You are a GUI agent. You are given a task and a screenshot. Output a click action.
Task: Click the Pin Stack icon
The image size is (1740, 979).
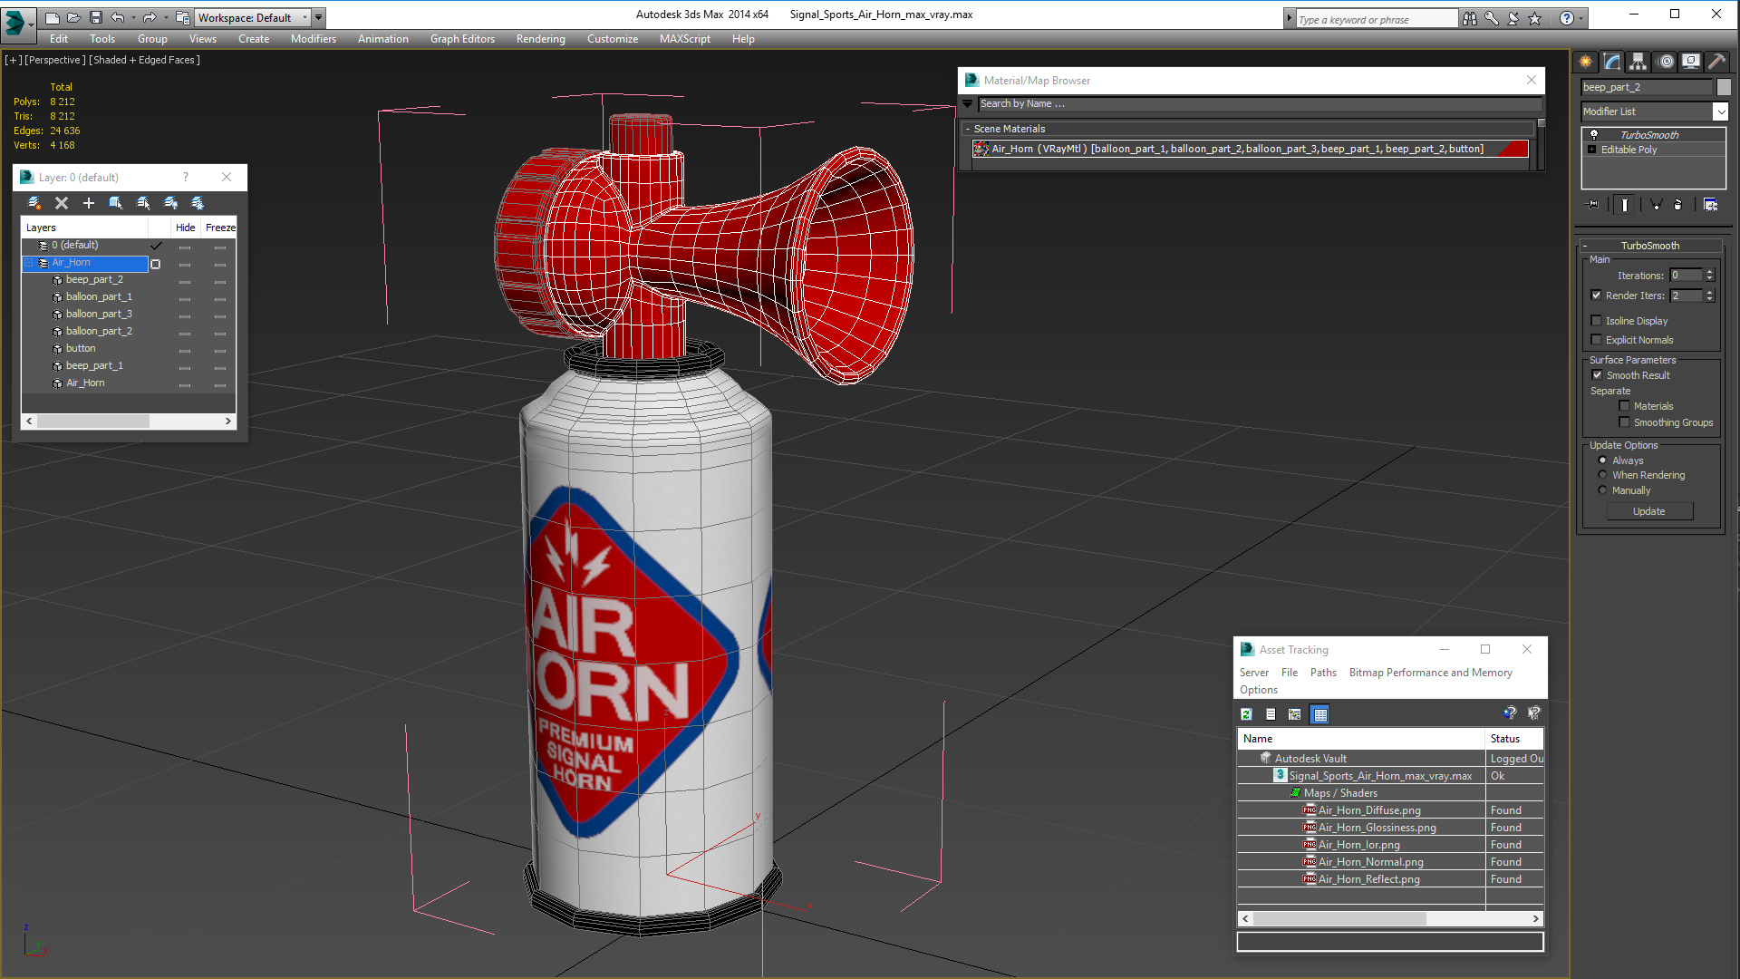[x=1593, y=205]
